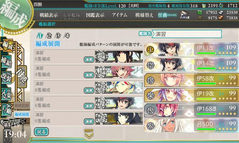Open the 改装 remodel sidebar icon

tap(6, 77)
